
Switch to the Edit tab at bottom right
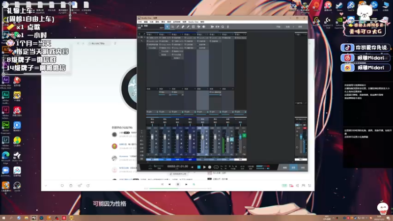(285, 167)
